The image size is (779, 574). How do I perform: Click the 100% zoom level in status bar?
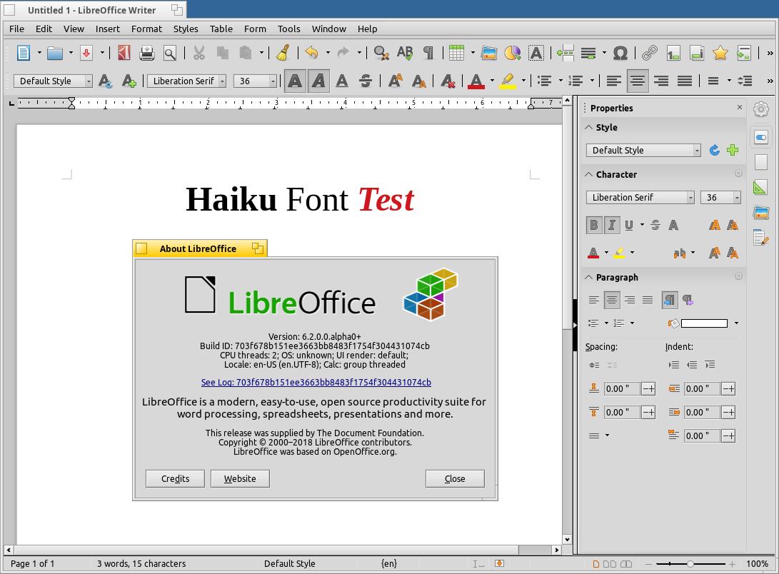757,563
